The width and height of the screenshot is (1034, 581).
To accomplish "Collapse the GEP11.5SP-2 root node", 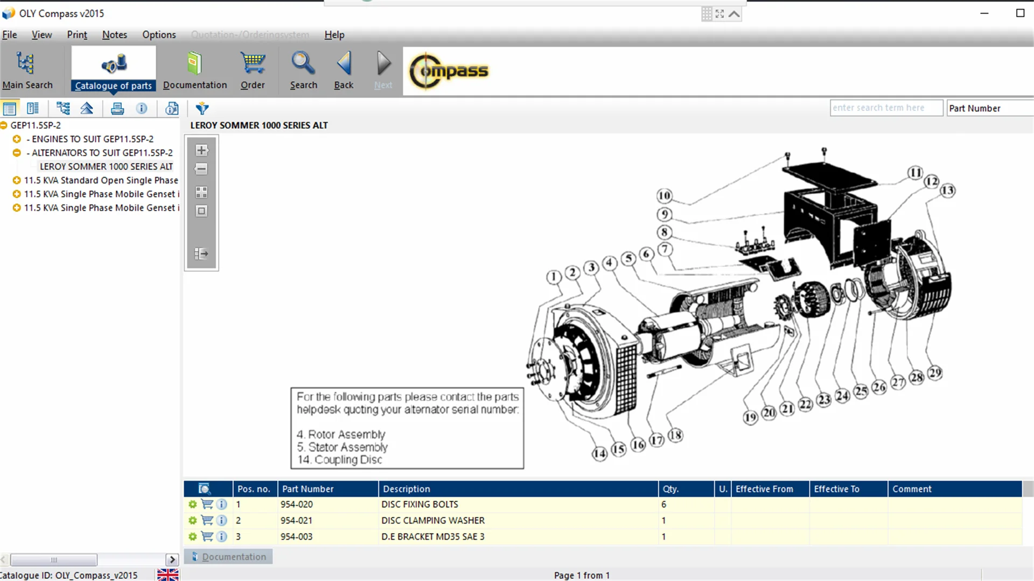I will pyautogui.click(x=4, y=125).
